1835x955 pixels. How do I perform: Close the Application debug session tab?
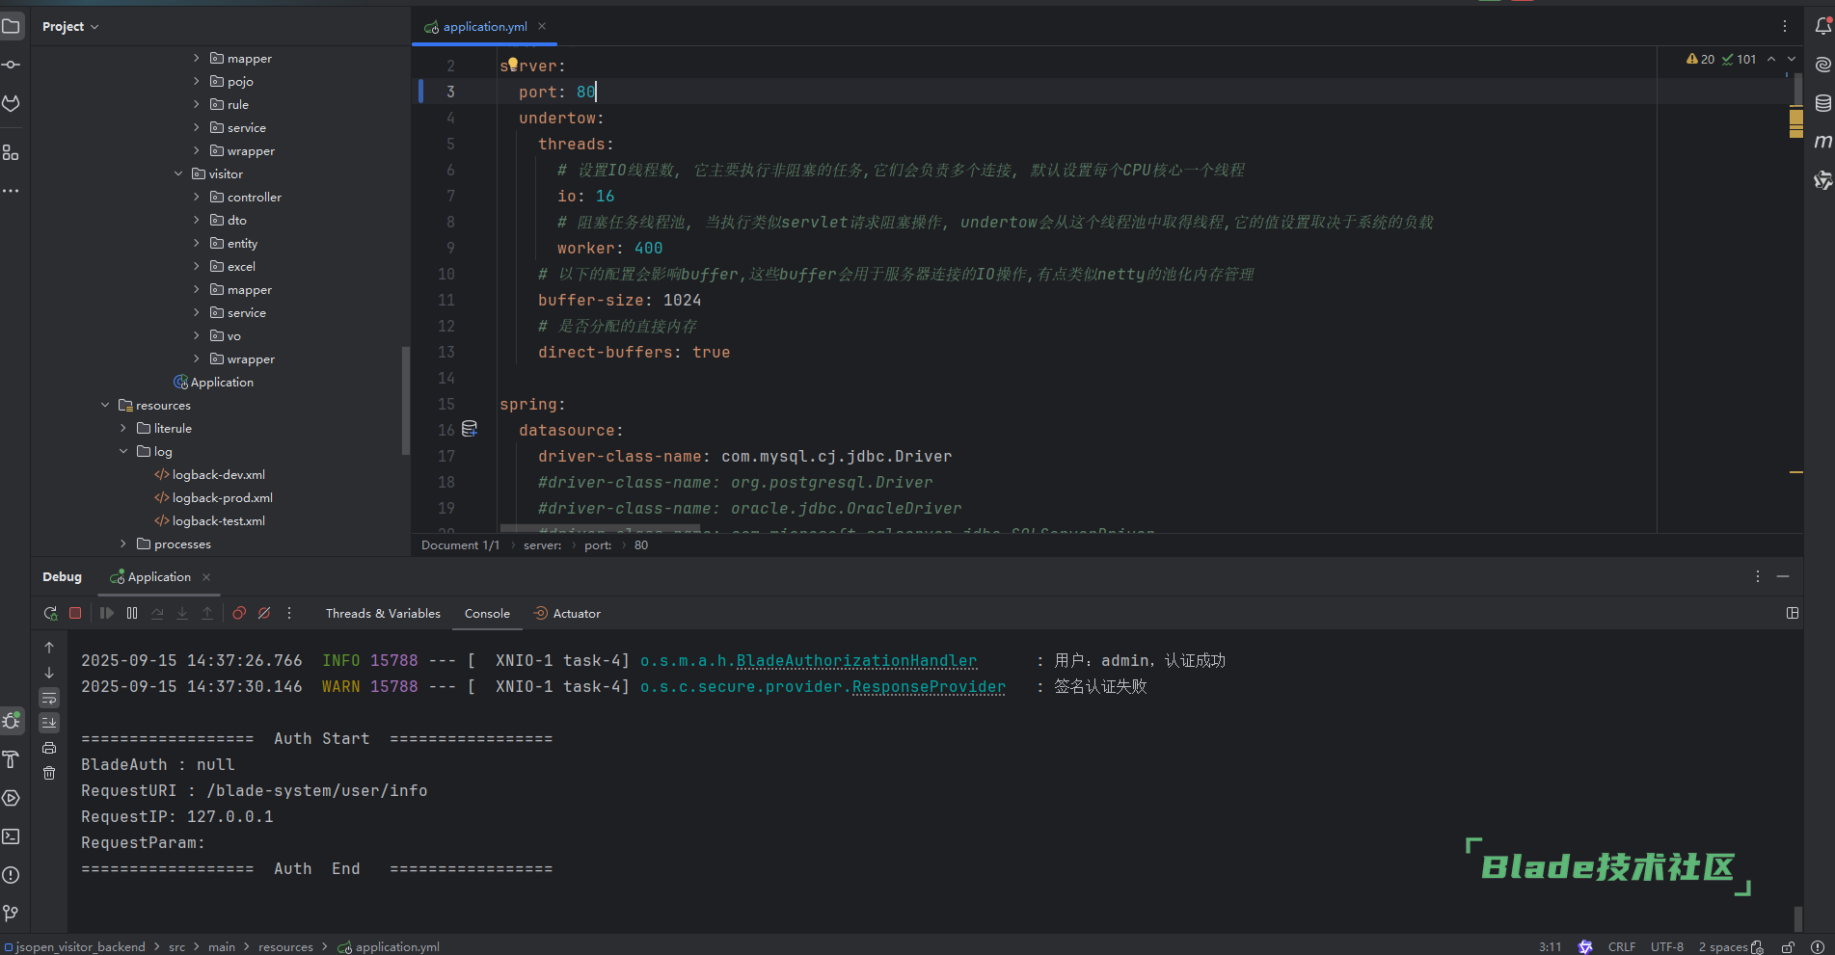[x=206, y=577]
